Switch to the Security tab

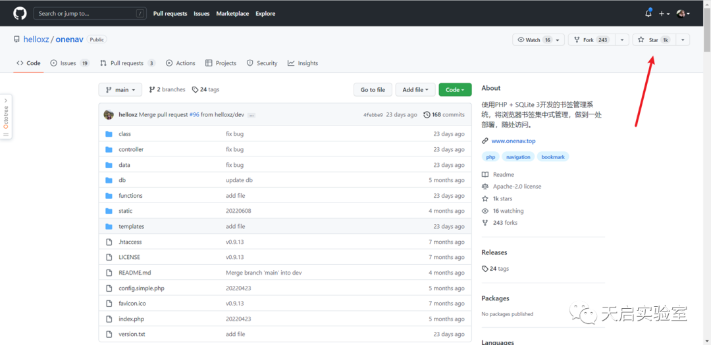tap(262, 63)
